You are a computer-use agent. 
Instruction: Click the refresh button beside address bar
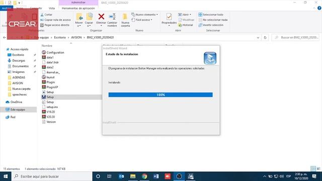[265, 38]
